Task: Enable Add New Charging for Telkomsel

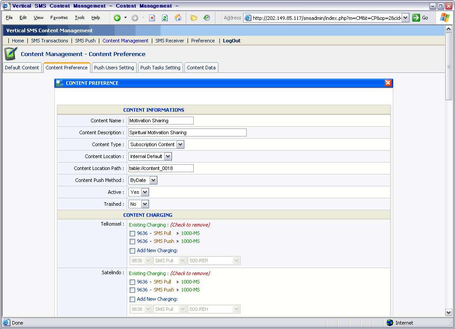Action: point(132,251)
